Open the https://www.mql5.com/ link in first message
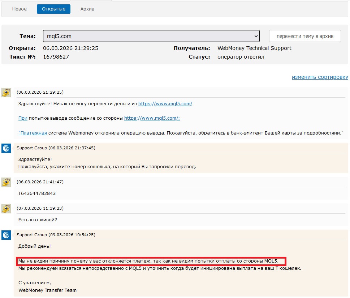The image size is (350, 298). (165, 103)
